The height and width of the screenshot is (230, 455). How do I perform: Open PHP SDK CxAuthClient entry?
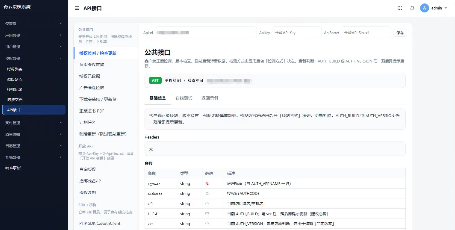click(x=106, y=223)
